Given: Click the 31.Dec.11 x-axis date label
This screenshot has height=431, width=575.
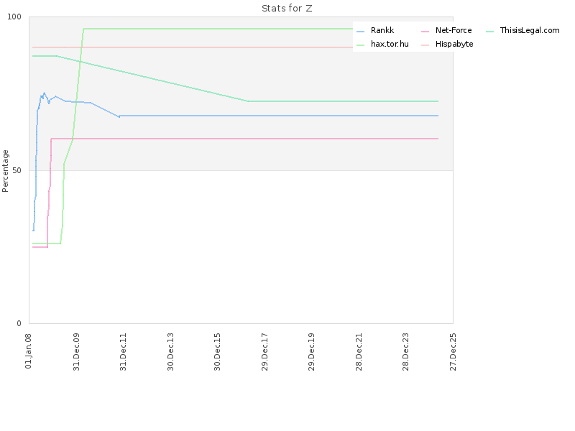Looking at the screenshot, I should point(123,351).
